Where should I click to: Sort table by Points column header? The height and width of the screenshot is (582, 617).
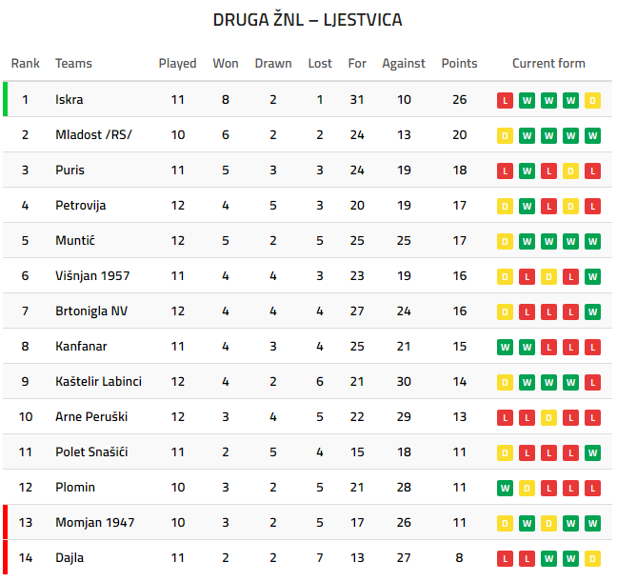click(459, 64)
